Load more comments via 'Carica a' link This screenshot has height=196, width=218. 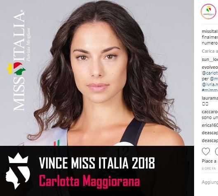pos(210,51)
